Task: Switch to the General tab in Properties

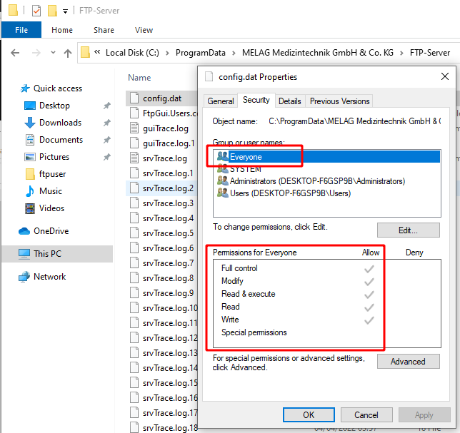Action: point(221,101)
